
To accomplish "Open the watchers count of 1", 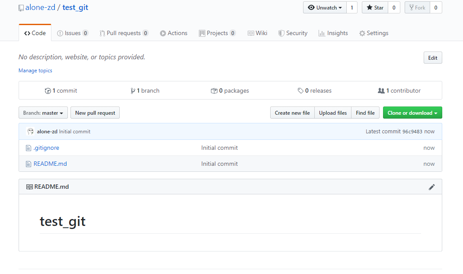I will tap(351, 8).
